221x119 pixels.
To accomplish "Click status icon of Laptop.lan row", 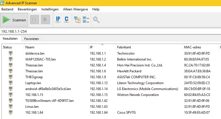I will click(x=11, y=83).
